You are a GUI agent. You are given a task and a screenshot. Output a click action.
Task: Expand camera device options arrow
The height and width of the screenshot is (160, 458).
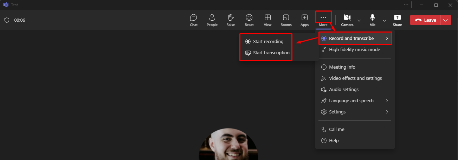pyautogui.click(x=359, y=20)
